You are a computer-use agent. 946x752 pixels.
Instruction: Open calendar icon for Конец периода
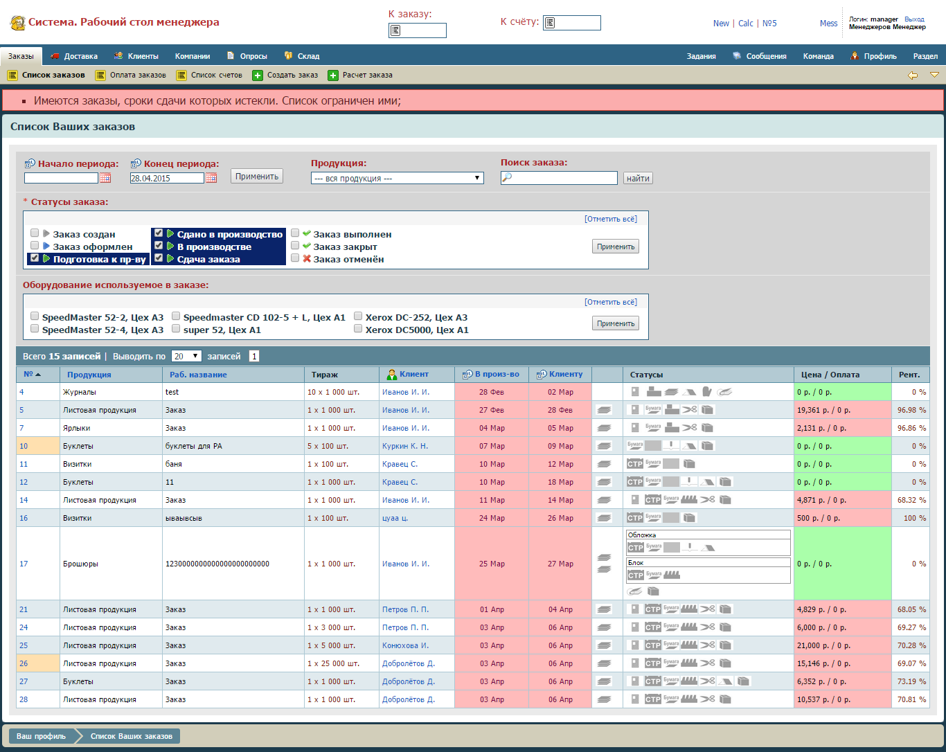click(211, 178)
